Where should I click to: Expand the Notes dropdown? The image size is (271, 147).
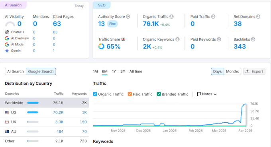click(207, 94)
